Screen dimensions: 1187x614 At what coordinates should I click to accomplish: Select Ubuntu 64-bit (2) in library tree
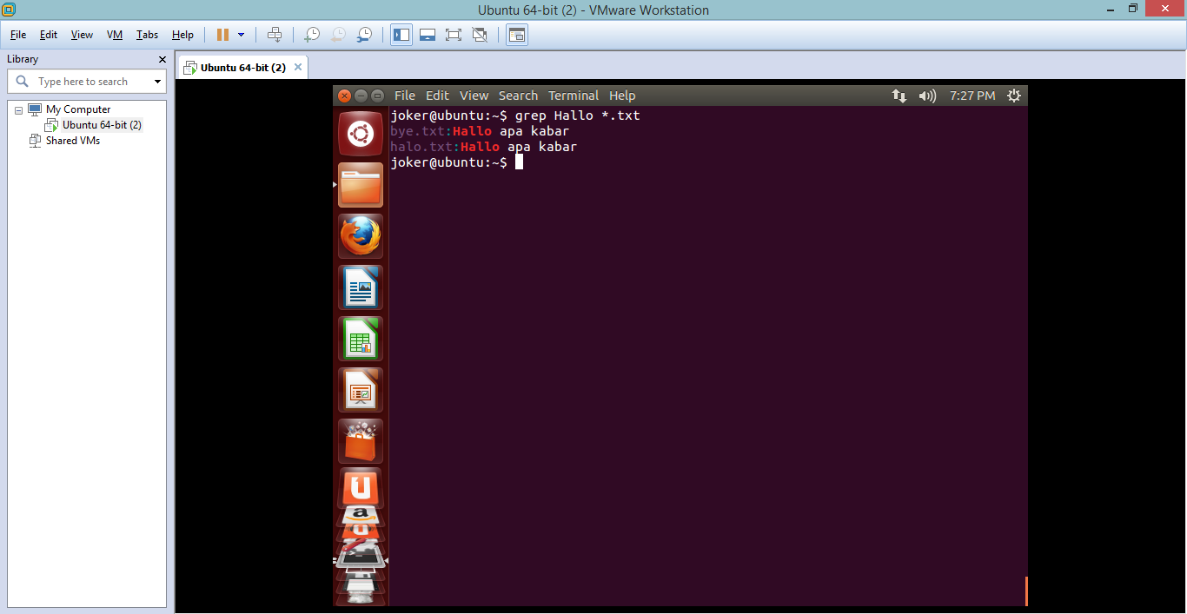(x=102, y=125)
